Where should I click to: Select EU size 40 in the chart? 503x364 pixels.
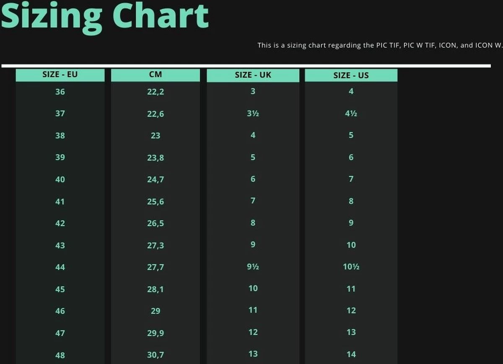[x=60, y=179]
